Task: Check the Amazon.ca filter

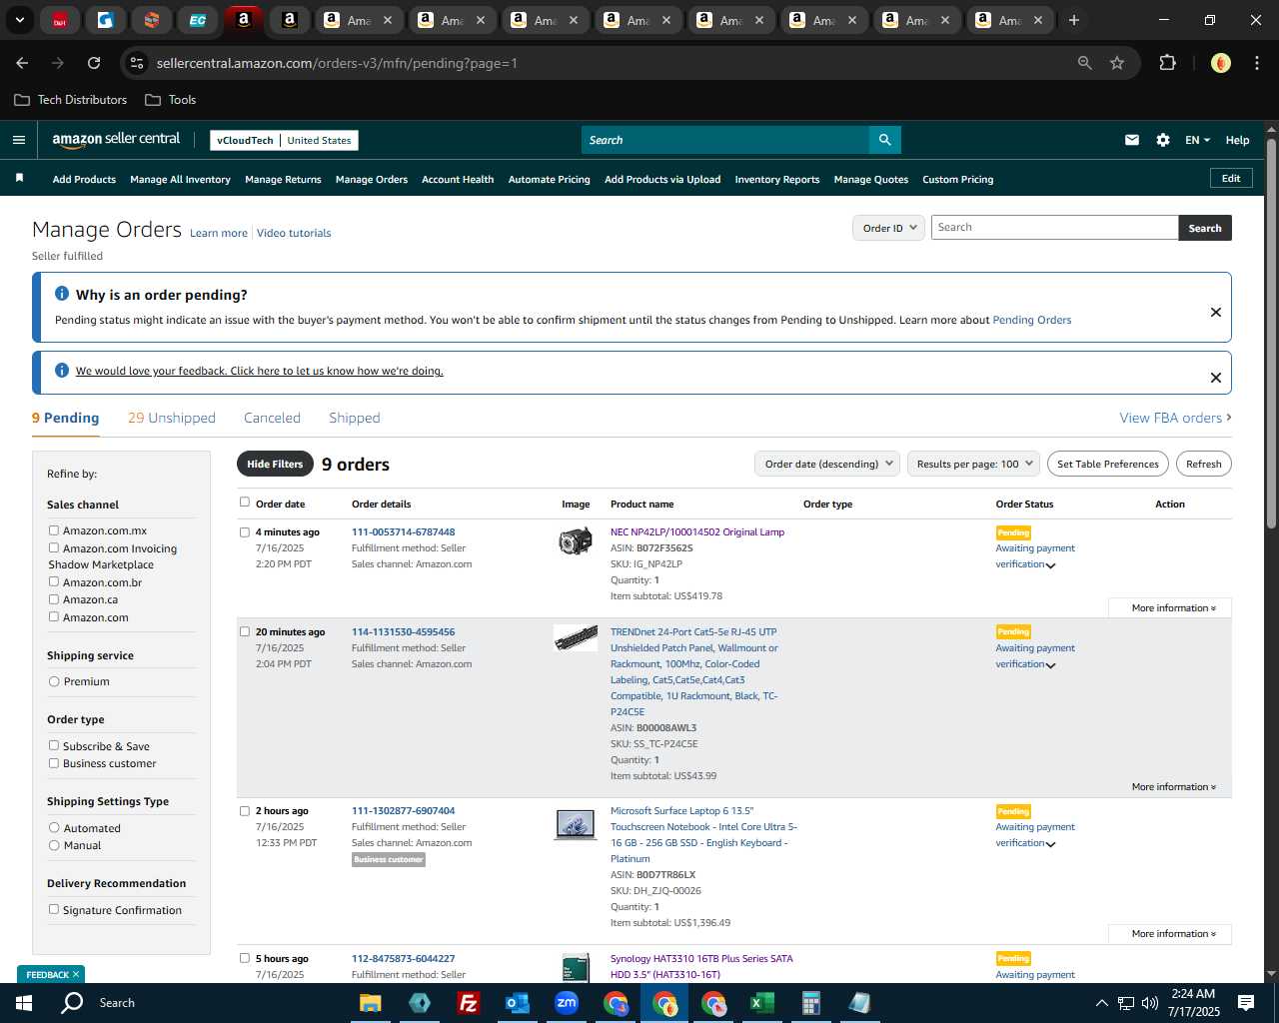Action: point(54,598)
